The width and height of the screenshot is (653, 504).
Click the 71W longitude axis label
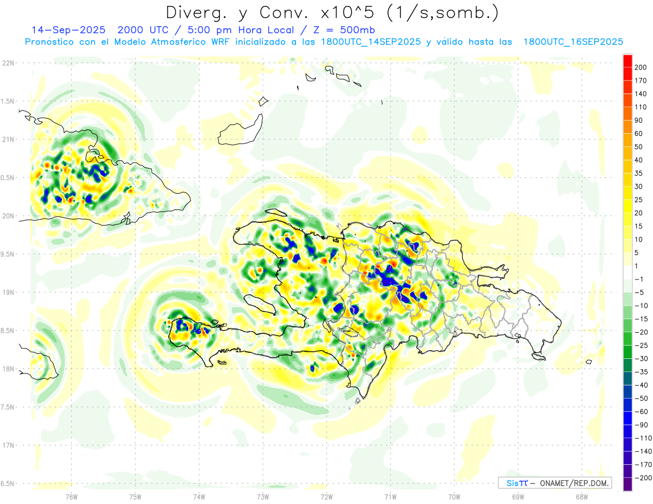pos(390,496)
